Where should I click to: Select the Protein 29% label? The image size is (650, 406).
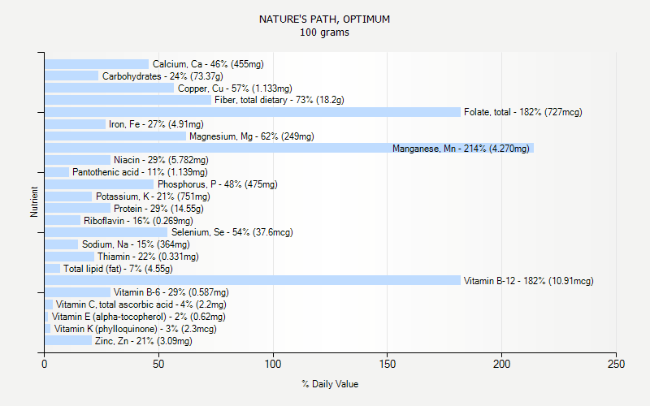tap(158, 209)
